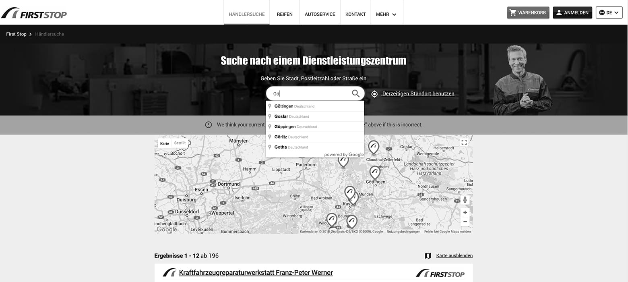
Task: Open the Reifen menu item
Action: coord(285,14)
